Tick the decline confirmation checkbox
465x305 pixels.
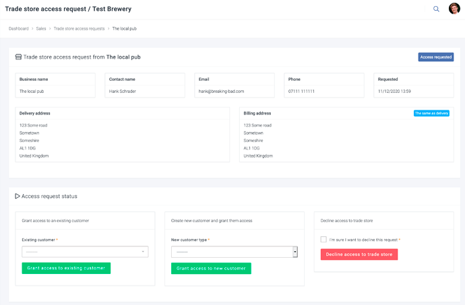pyautogui.click(x=323, y=240)
